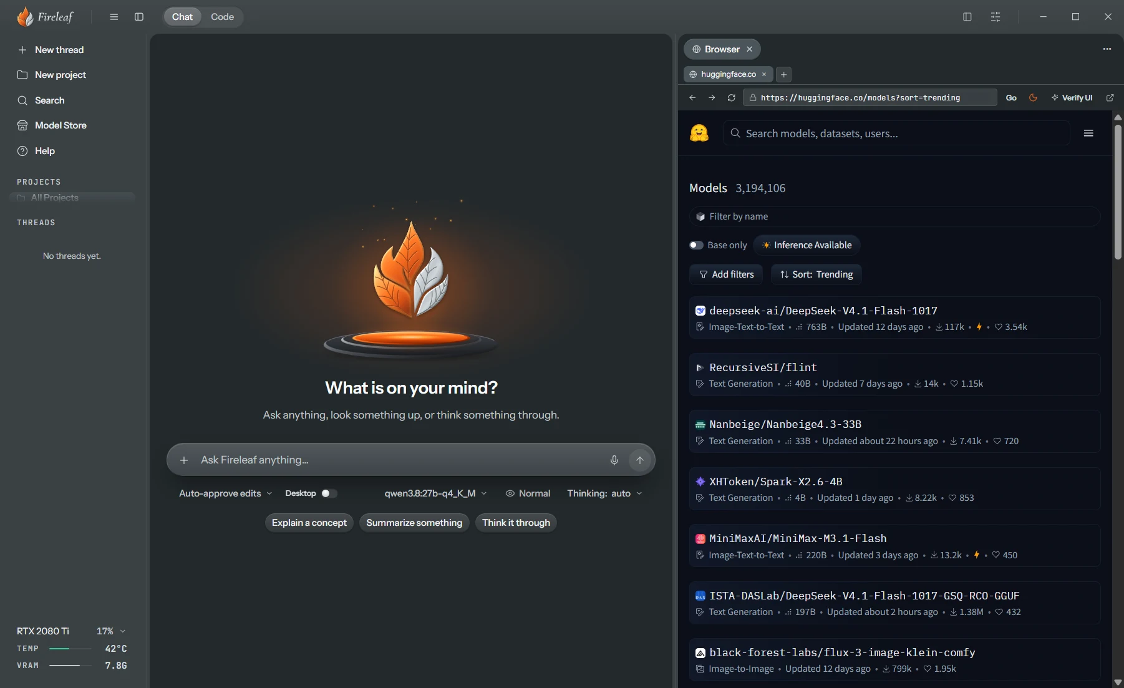Screen dimensions: 1124x688
Task: Toggle Inference Available filter
Action: 807,245
